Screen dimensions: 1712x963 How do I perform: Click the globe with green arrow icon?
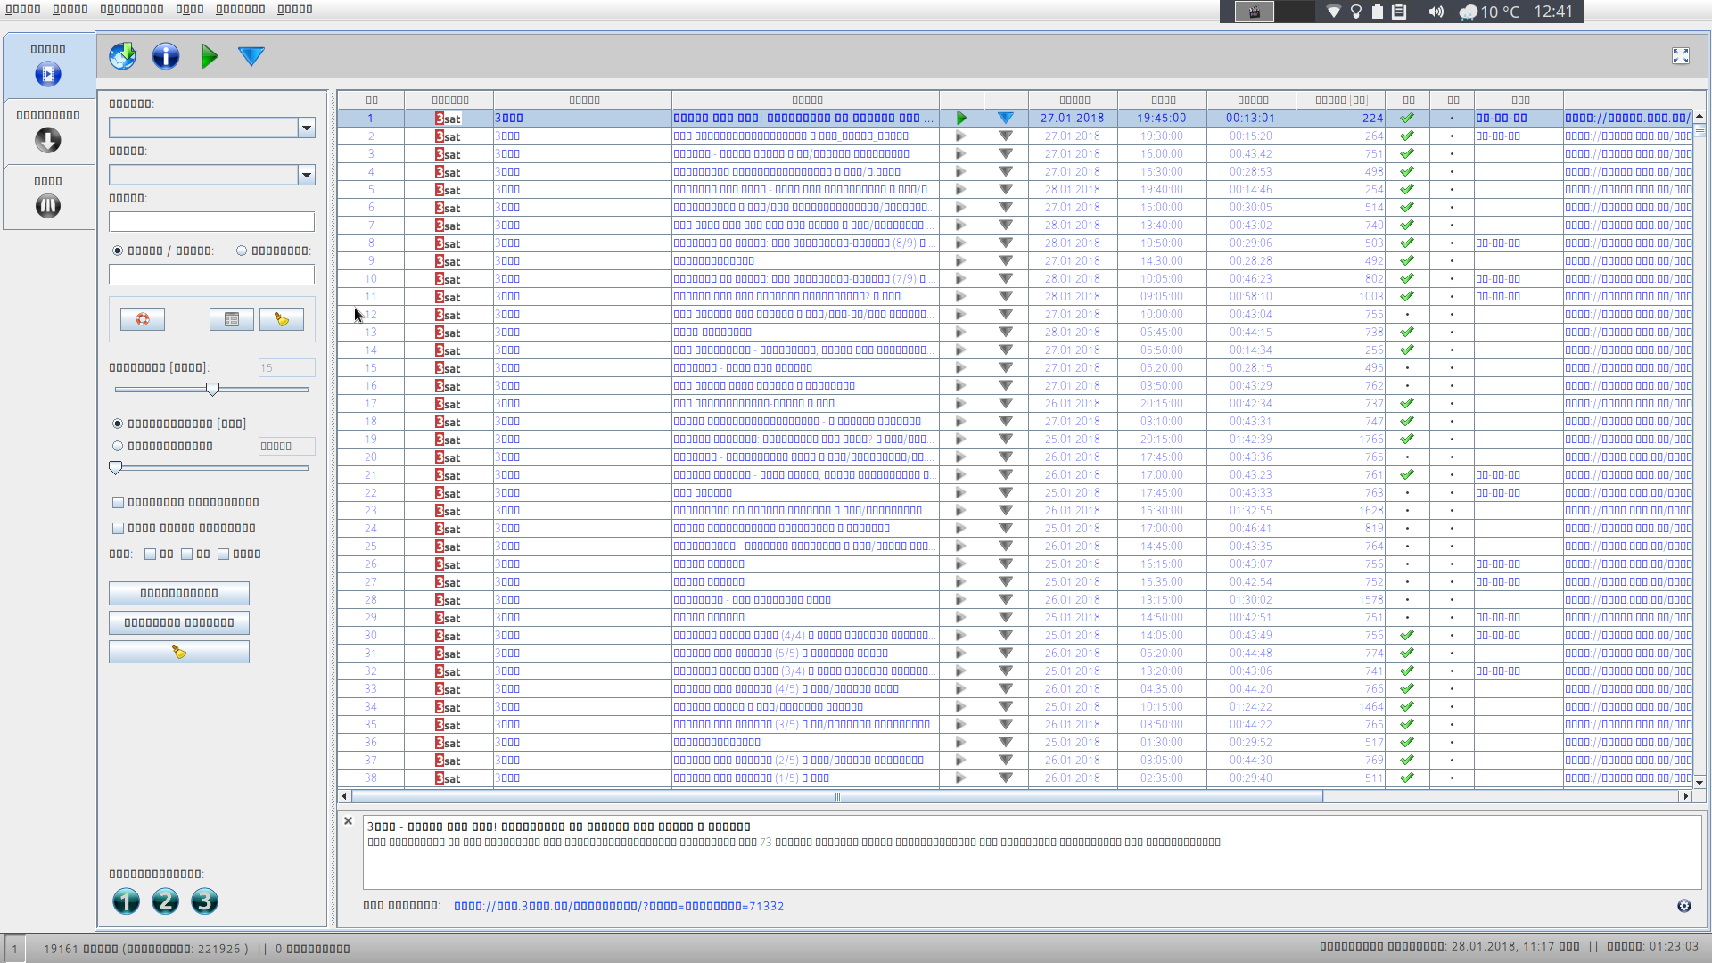pyautogui.click(x=123, y=56)
